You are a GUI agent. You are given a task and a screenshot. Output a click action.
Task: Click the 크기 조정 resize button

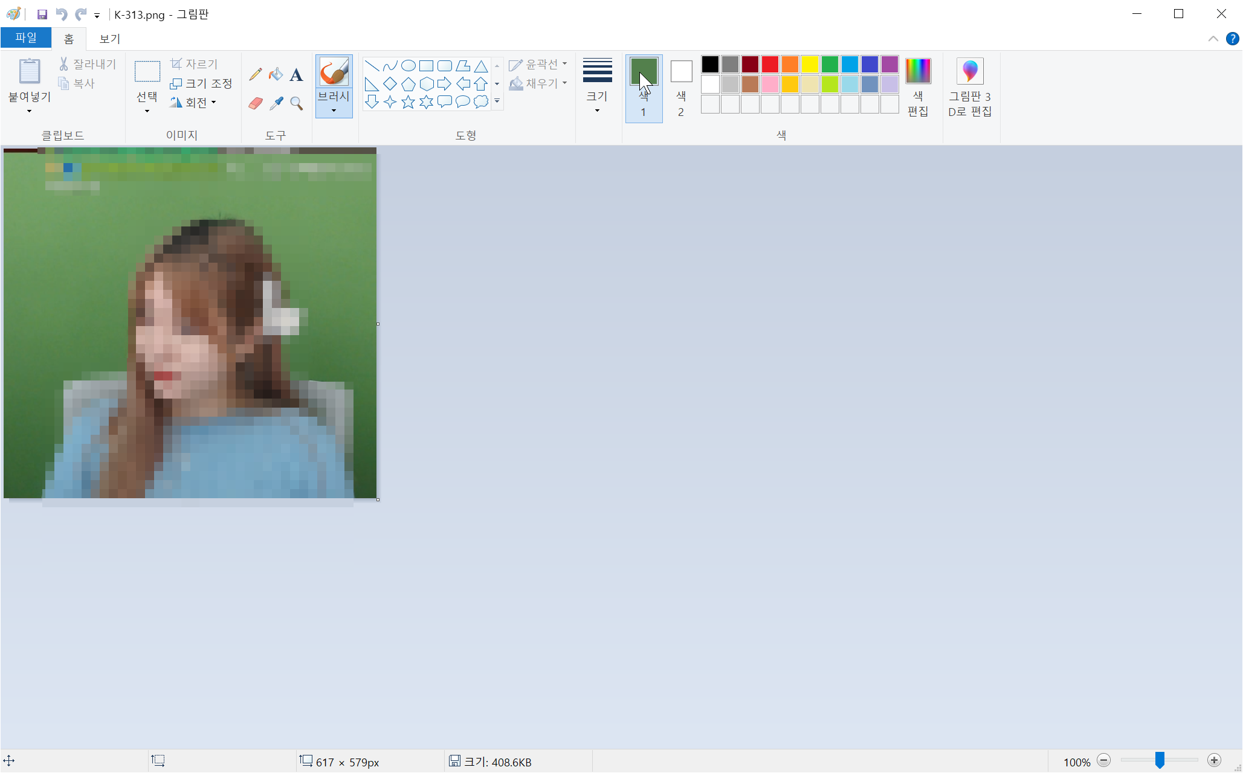coord(201,83)
